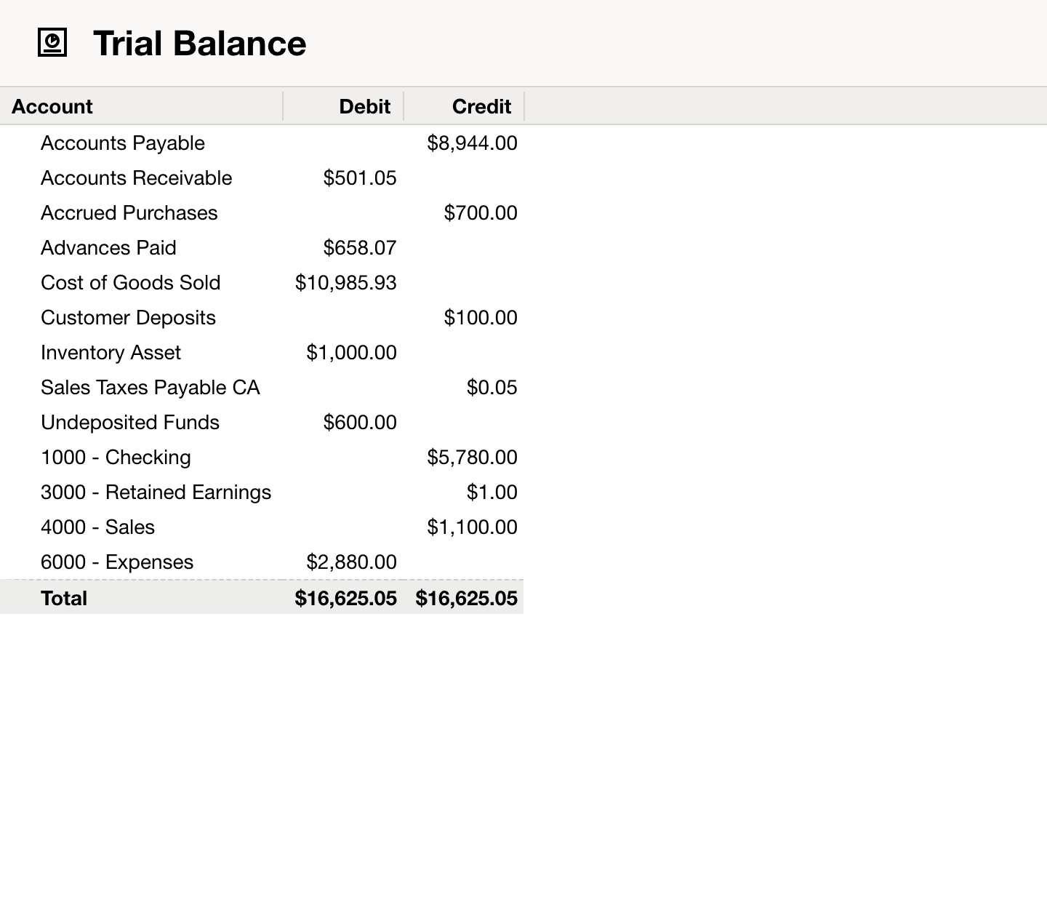Select the Accrued Purchases account
Image resolution: width=1047 pixels, height=902 pixels.
[x=129, y=213]
